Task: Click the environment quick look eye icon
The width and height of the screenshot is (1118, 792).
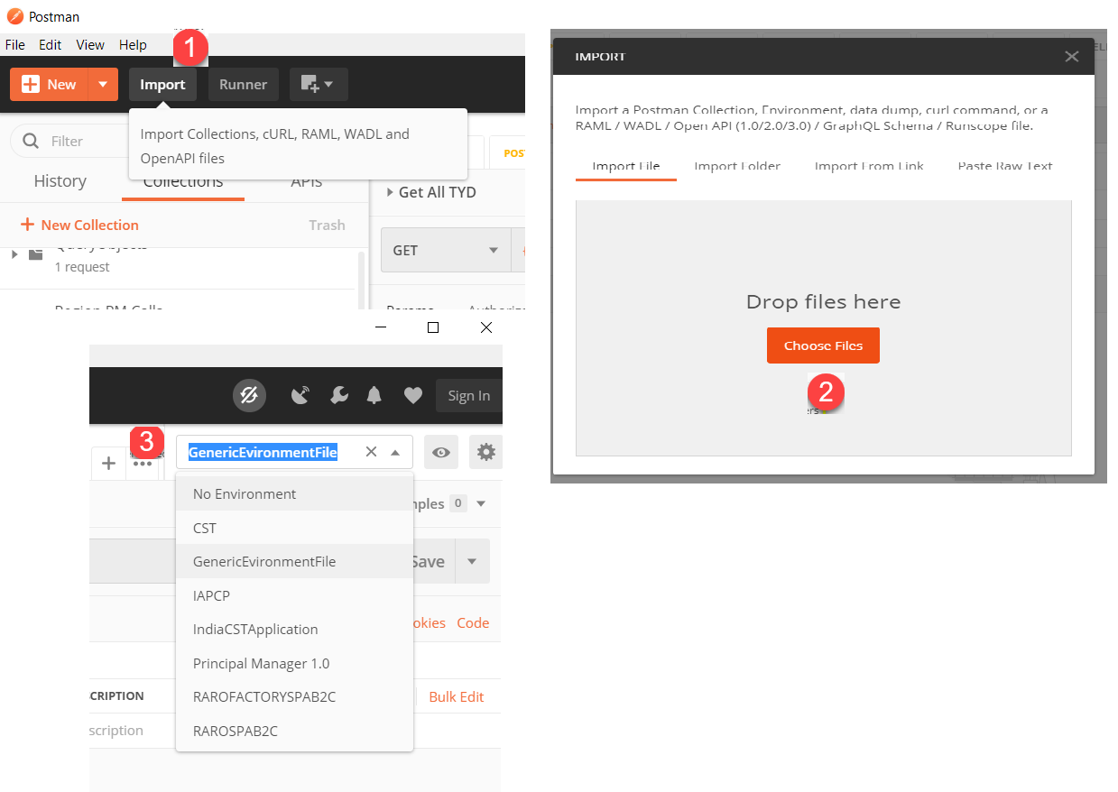Action: 441,452
